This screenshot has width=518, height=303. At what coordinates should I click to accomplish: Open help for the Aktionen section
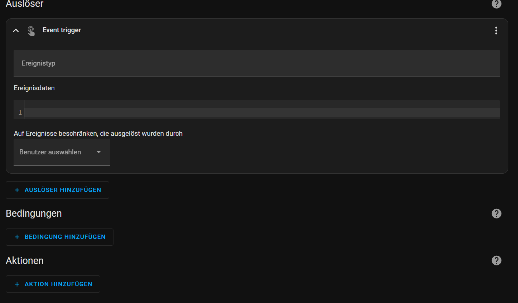[x=496, y=260]
